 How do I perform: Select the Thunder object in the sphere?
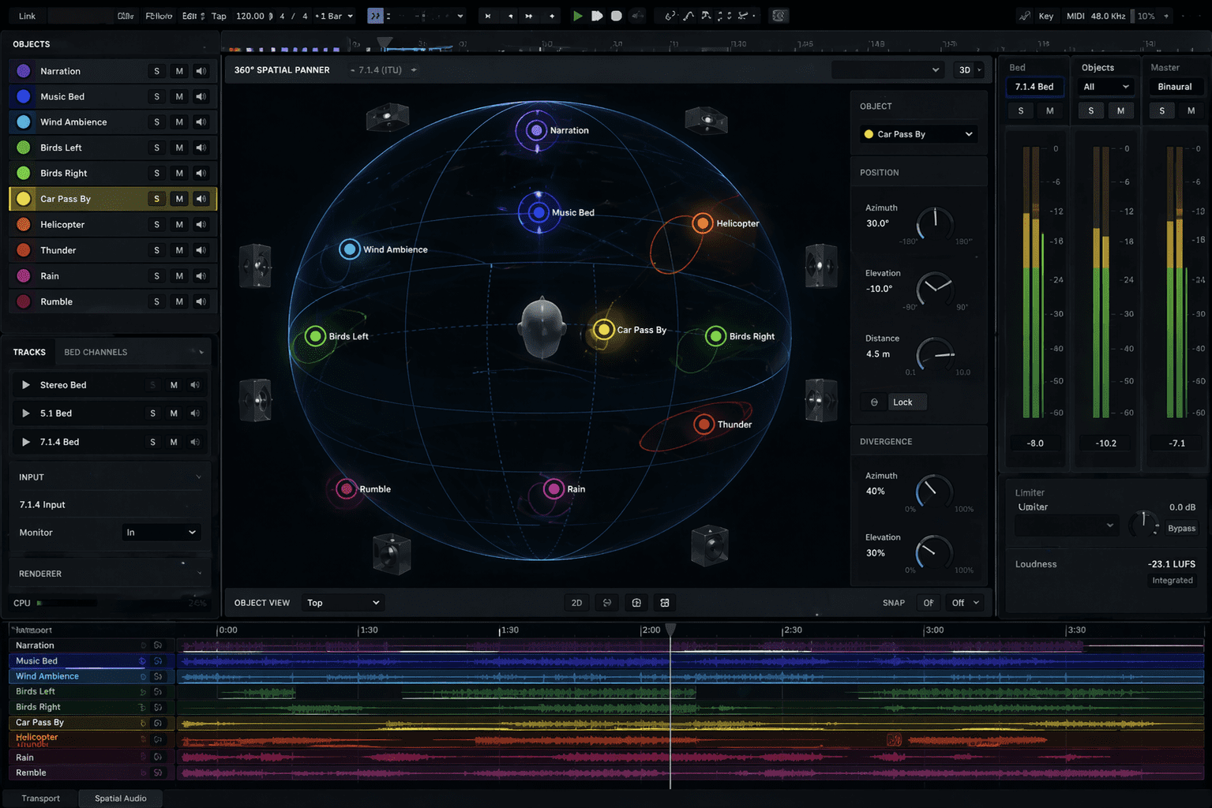pyautogui.click(x=704, y=425)
